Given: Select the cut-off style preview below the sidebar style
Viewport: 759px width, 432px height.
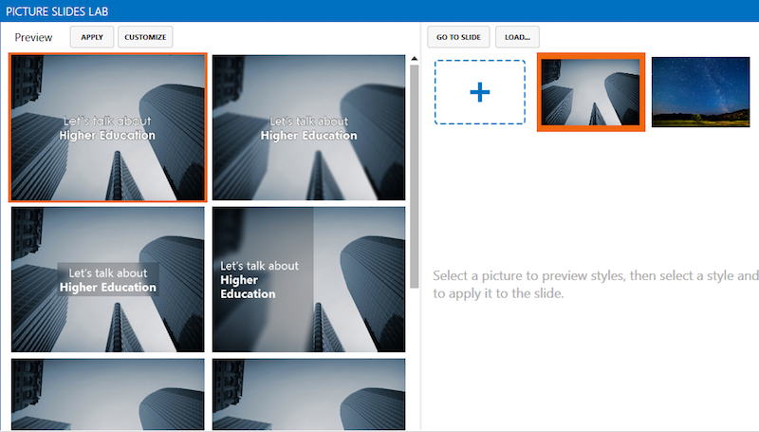Looking at the screenshot, I should click(308, 394).
